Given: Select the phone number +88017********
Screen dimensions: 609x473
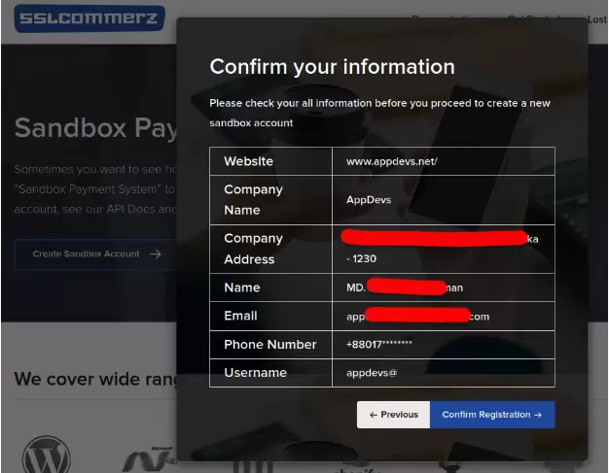Looking at the screenshot, I should coord(379,344).
